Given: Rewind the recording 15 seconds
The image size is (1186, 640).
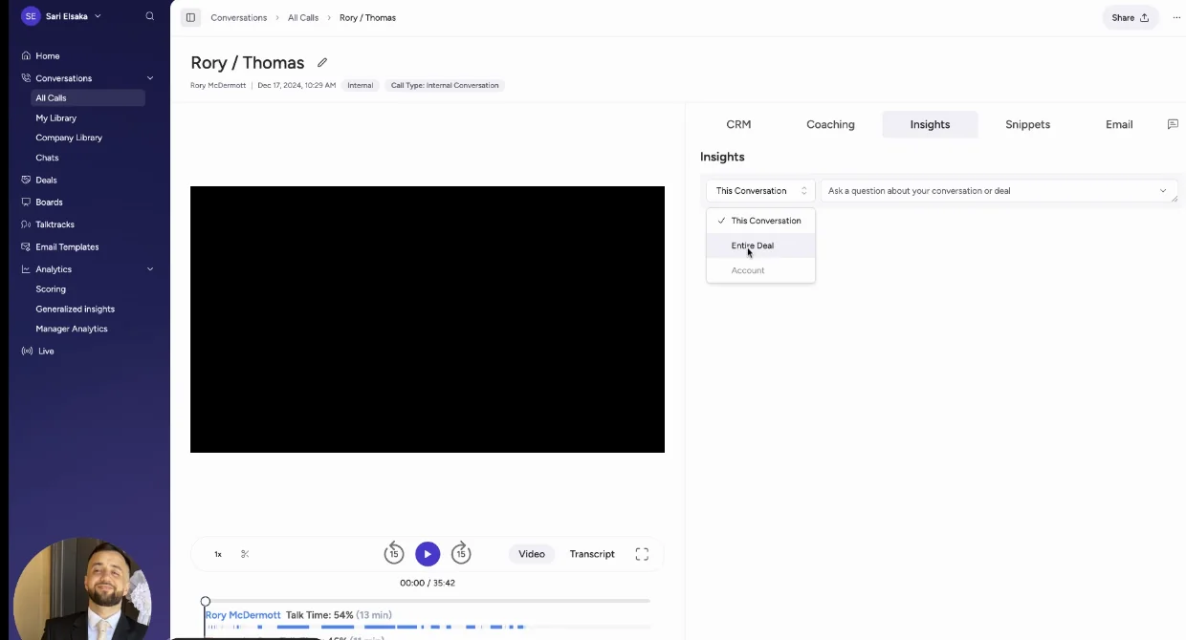Looking at the screenshot, I should point(394,553).
